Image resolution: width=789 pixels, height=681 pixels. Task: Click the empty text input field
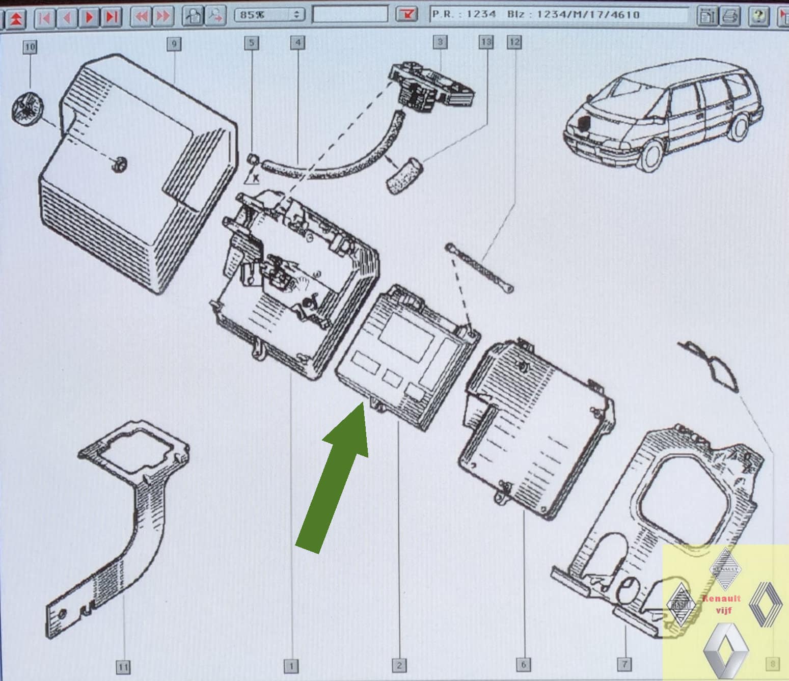(x=349, y=14)
